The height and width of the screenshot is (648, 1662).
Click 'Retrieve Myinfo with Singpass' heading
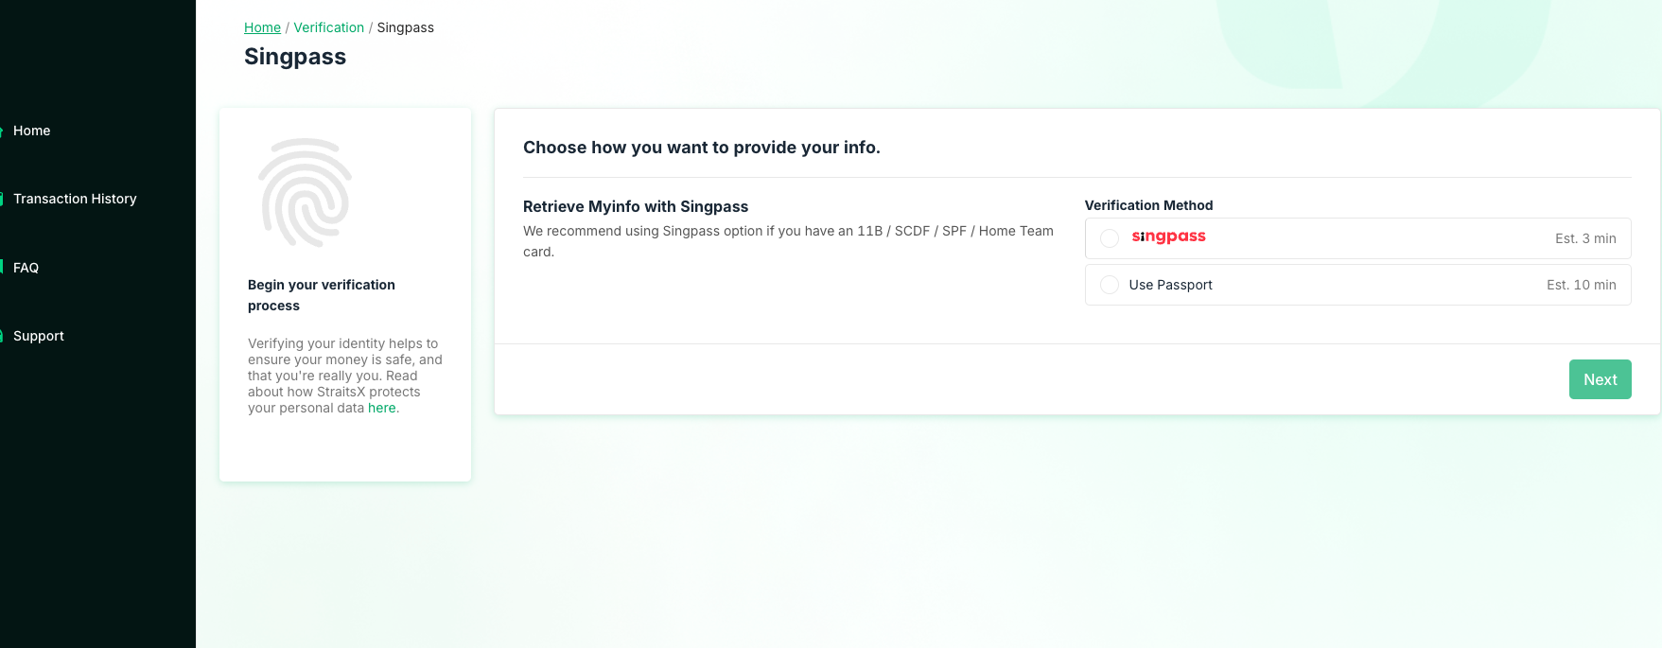(636, 206)
